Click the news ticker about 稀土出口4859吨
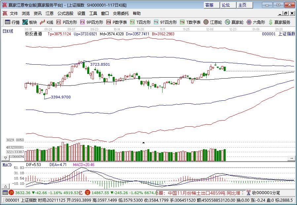Image resolution: width=297 pixels, height=205 pixels. [199, 193]
